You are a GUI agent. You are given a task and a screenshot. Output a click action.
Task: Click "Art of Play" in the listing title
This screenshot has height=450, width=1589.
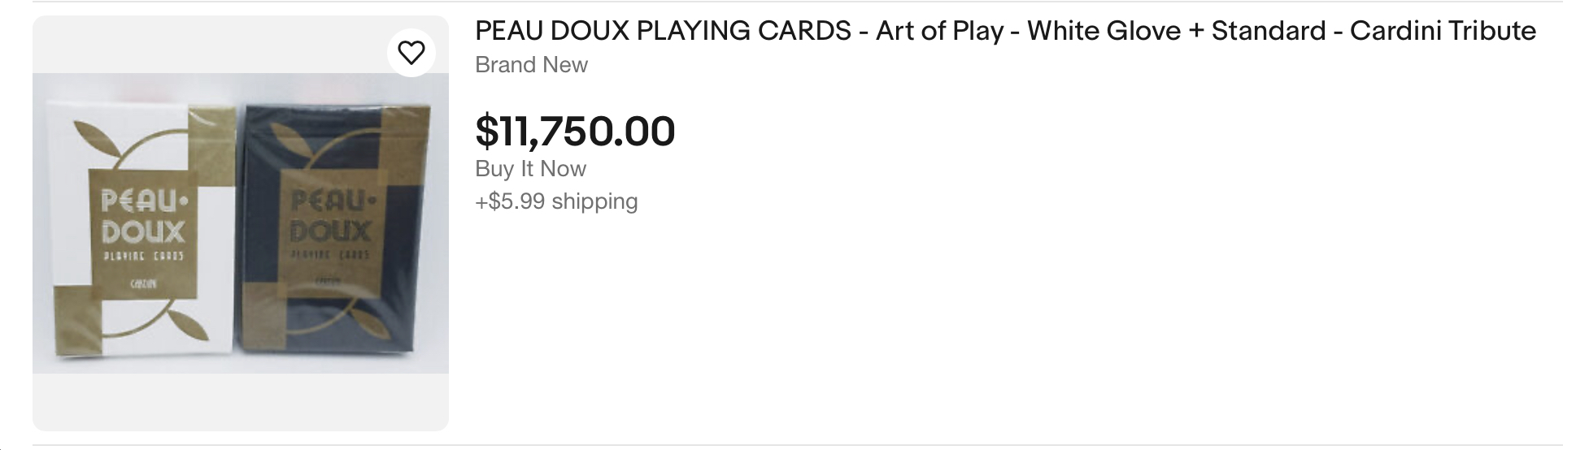coord(939,31)
